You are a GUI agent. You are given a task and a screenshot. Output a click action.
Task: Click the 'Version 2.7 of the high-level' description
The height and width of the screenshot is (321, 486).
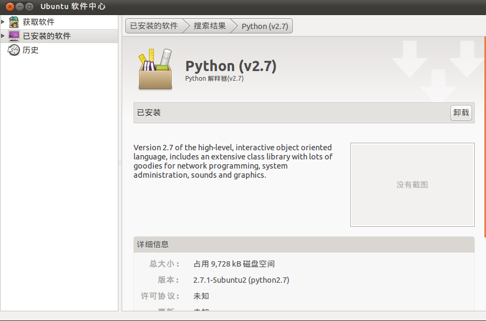tap(233, 161)
